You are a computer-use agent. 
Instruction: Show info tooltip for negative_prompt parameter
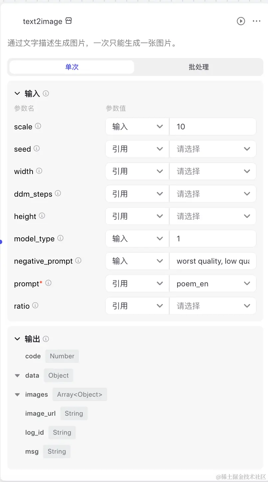[78, 260]
